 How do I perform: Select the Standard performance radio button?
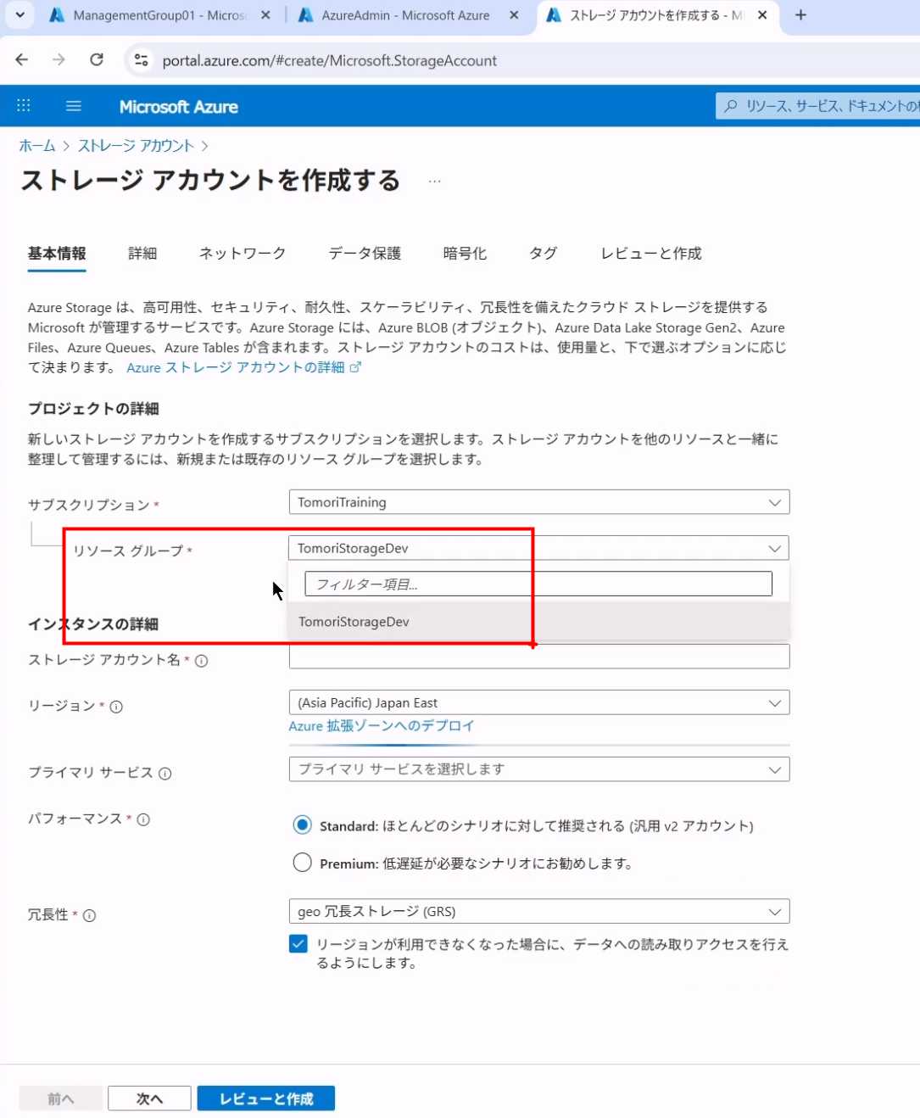click(302, 825)
